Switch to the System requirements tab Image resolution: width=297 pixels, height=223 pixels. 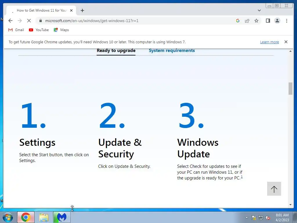(x=172, y=51)
